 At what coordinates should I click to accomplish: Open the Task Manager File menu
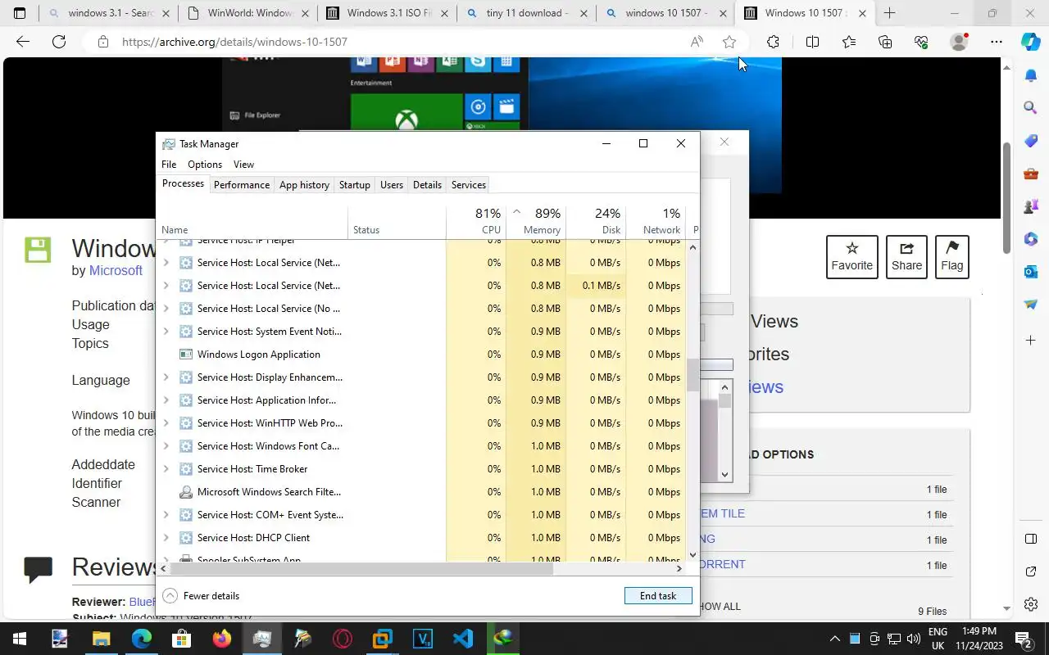click(169, 165)
